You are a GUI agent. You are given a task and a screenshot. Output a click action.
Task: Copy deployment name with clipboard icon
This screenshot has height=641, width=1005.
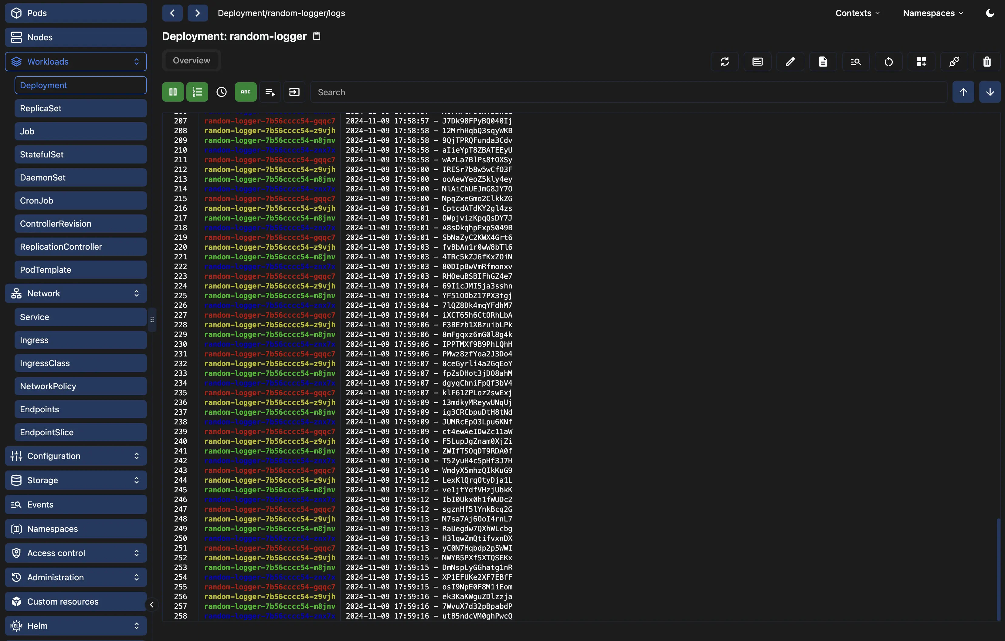pos(317,36)
